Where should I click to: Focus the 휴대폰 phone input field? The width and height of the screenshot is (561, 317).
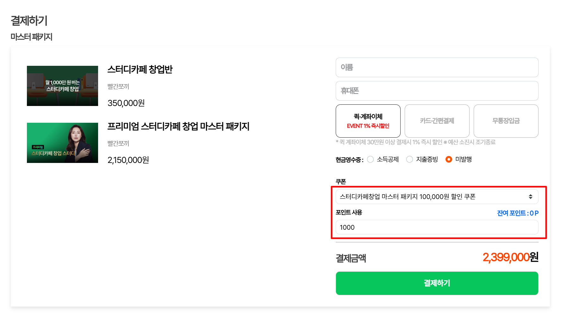pos(437,91)
